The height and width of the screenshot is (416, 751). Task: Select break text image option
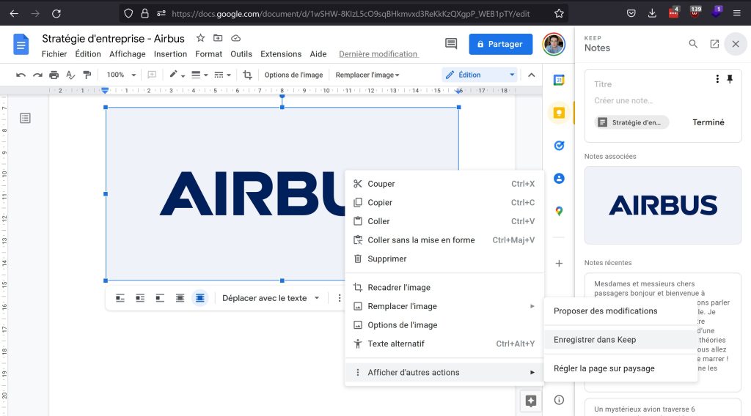click(160, 298)
